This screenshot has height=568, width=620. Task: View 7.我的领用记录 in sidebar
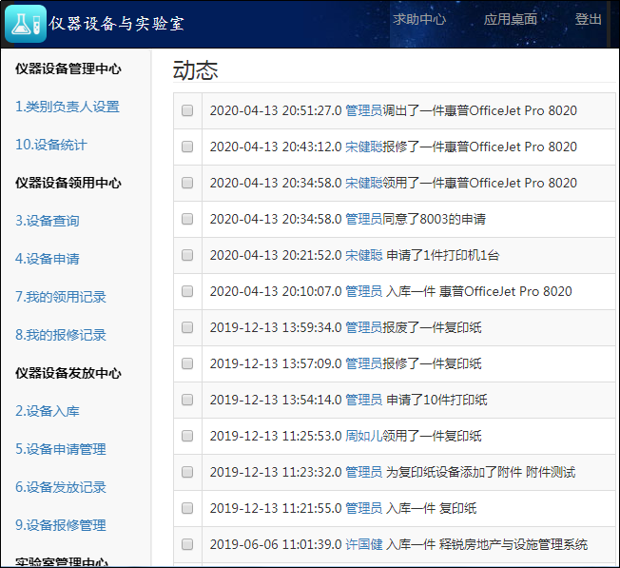tap(61, 297)
